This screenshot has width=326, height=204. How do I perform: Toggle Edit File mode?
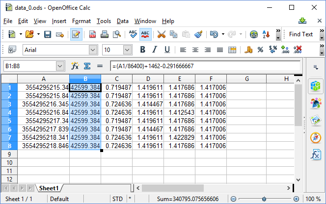[76, 34]
